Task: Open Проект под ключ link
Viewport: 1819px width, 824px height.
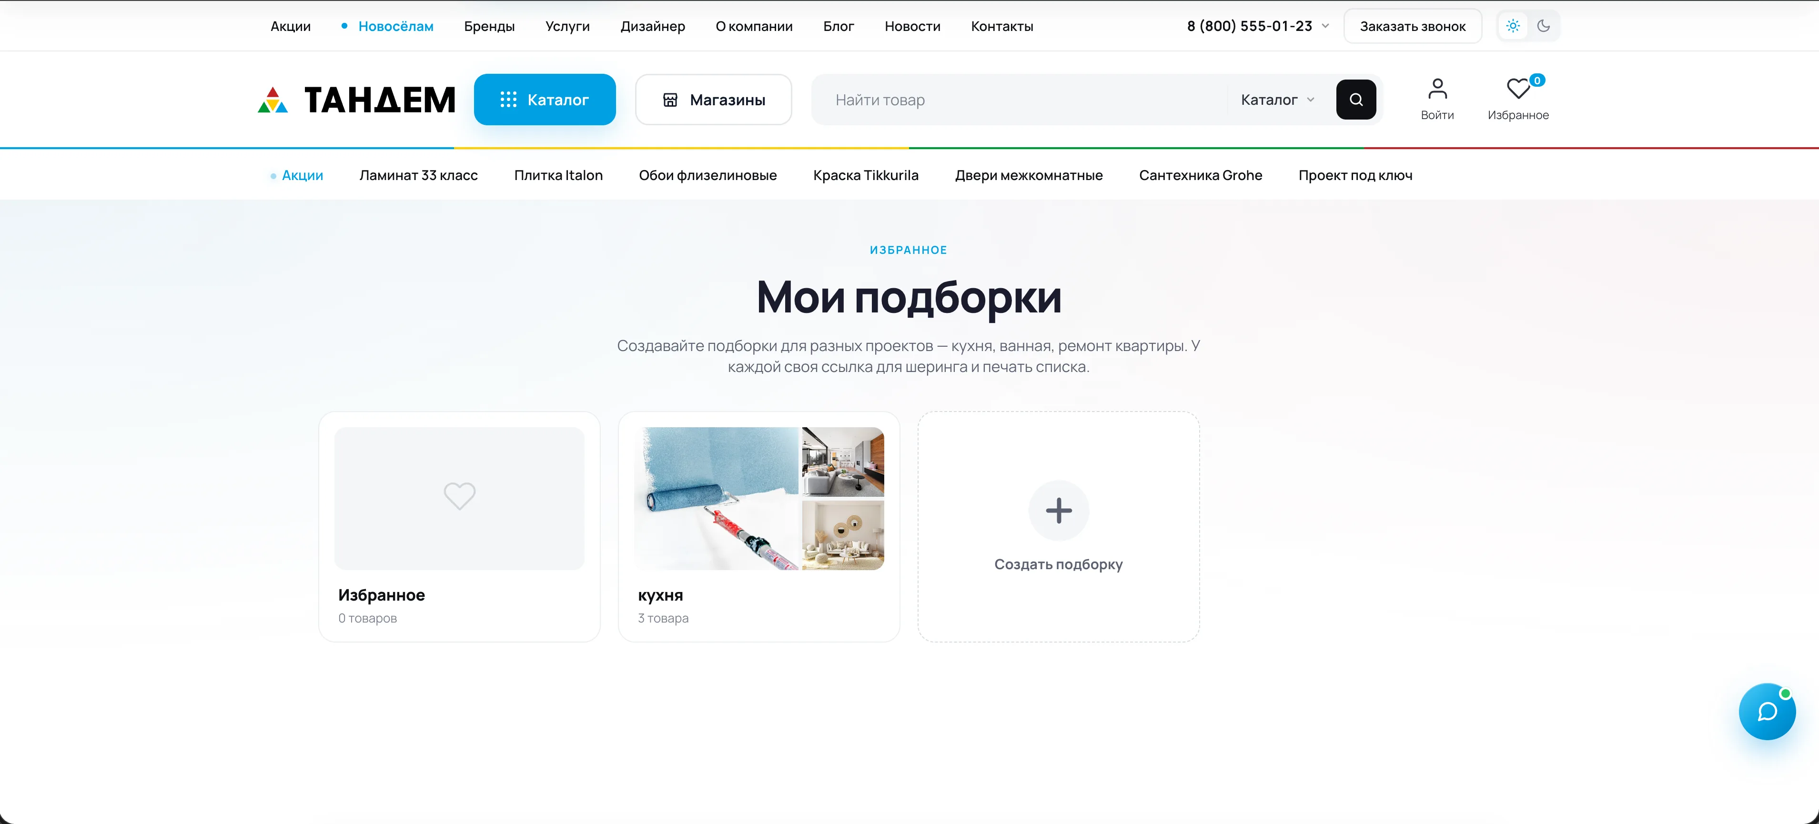Action: pyautogui.click(x=1355, y=175)
